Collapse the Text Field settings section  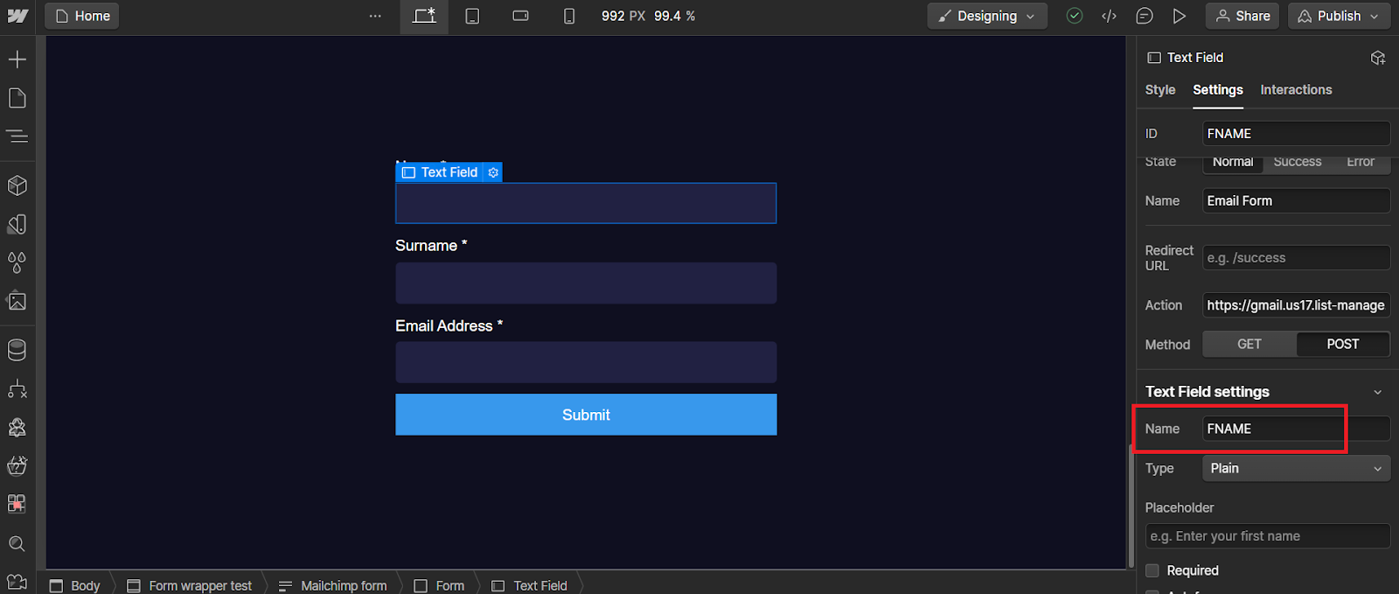1378,392
